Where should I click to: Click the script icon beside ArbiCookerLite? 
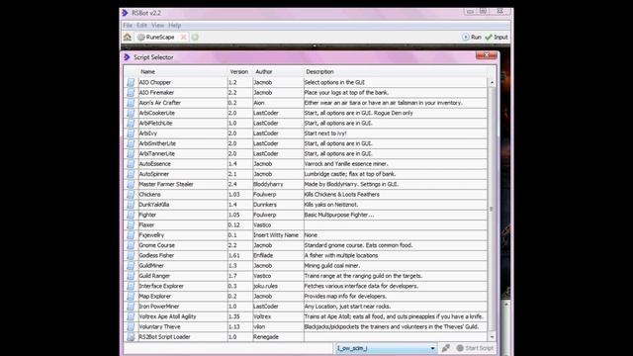[x=131, y=113]
